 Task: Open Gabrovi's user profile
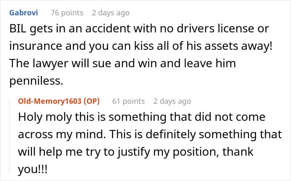(x=23, y=13)
